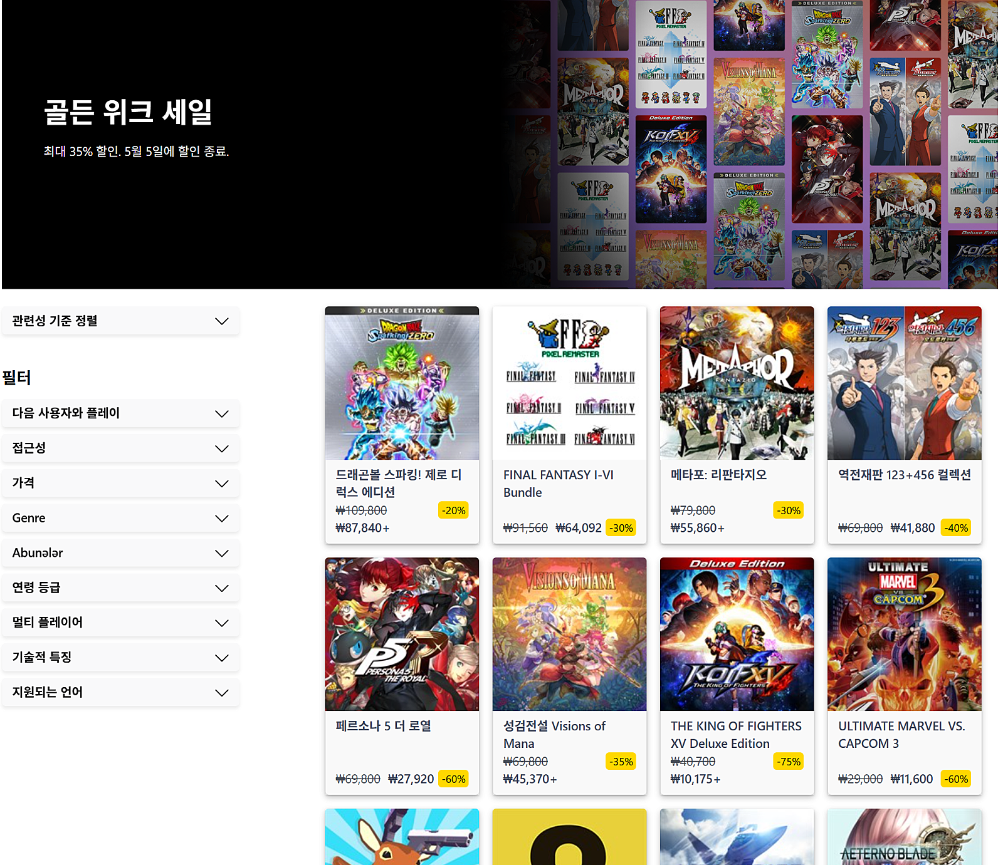Open the deer with gun game thumbnail
Screen dimensions: 1003x865
(402, 837)
